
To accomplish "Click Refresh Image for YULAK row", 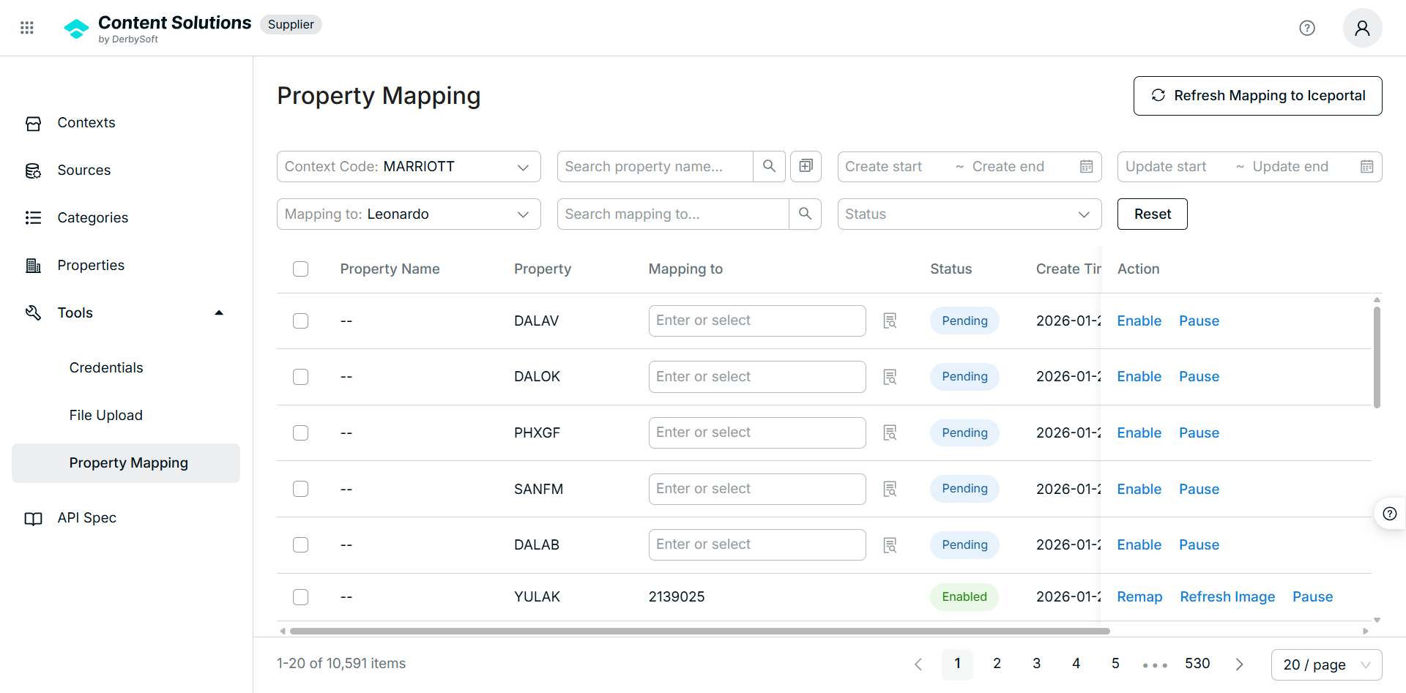I will (x=1227, y=597).
